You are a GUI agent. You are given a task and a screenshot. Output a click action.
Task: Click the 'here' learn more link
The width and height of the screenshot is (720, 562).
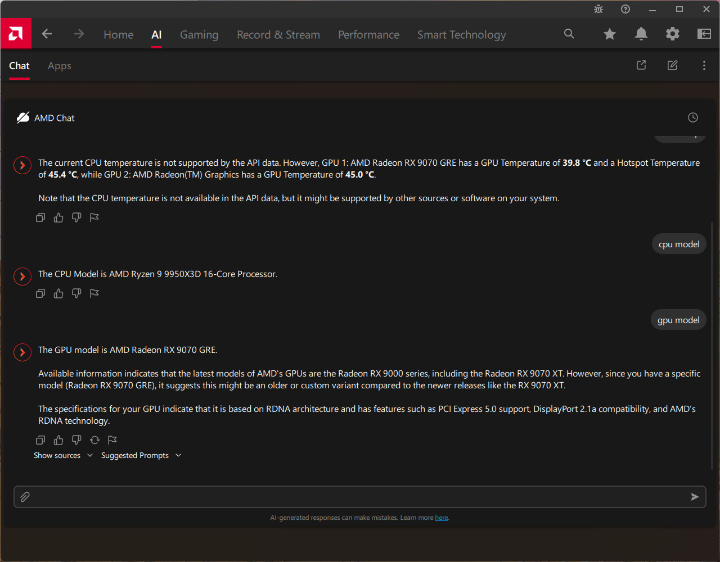[x=442, y=518]
